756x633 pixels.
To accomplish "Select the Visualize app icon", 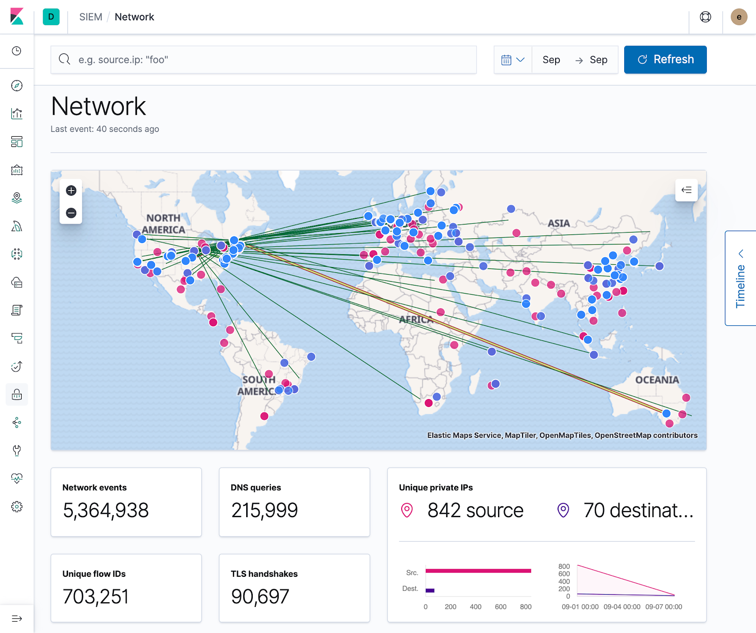I will [x=17, y=113].
